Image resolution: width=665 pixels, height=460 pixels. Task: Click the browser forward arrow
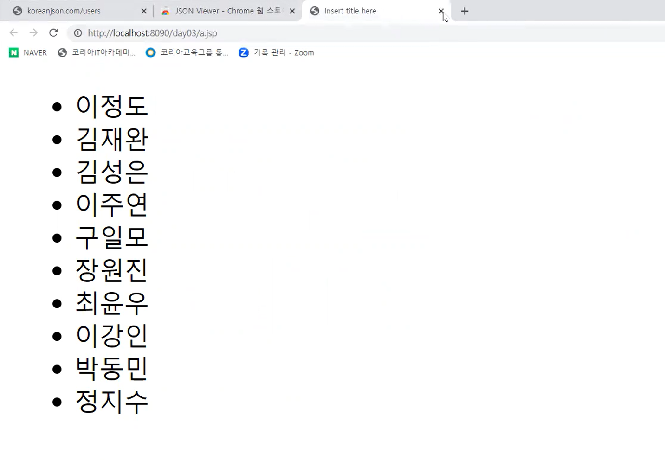point(33,32)
